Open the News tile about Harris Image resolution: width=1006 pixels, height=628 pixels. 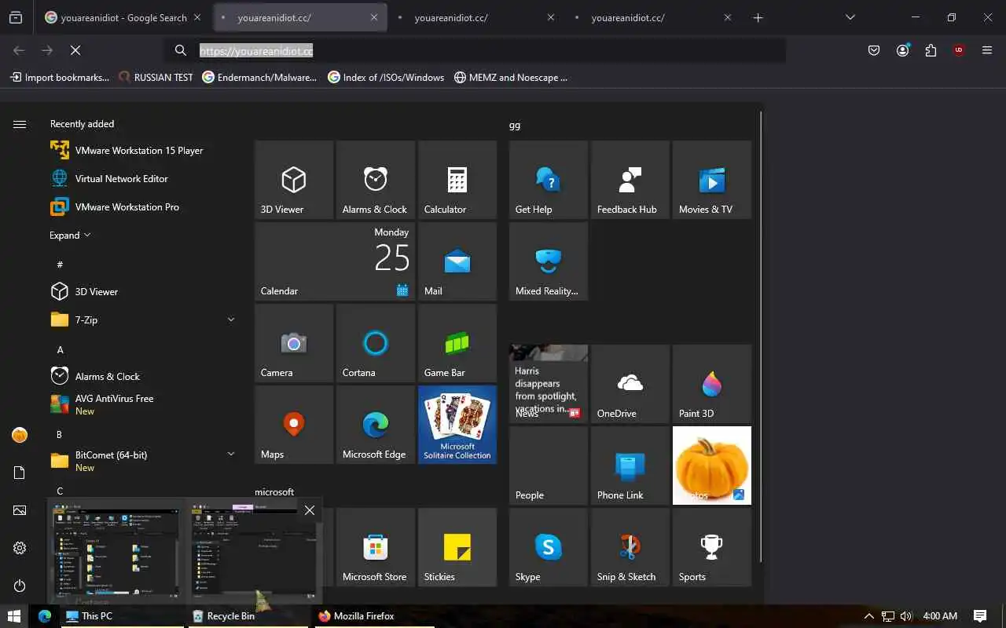(549, 384)
